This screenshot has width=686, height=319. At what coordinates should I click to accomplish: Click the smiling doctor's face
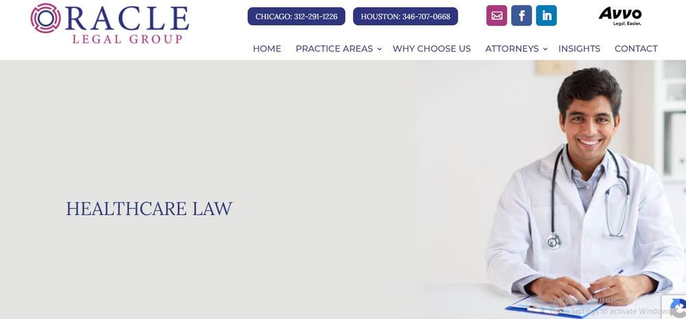589,125
